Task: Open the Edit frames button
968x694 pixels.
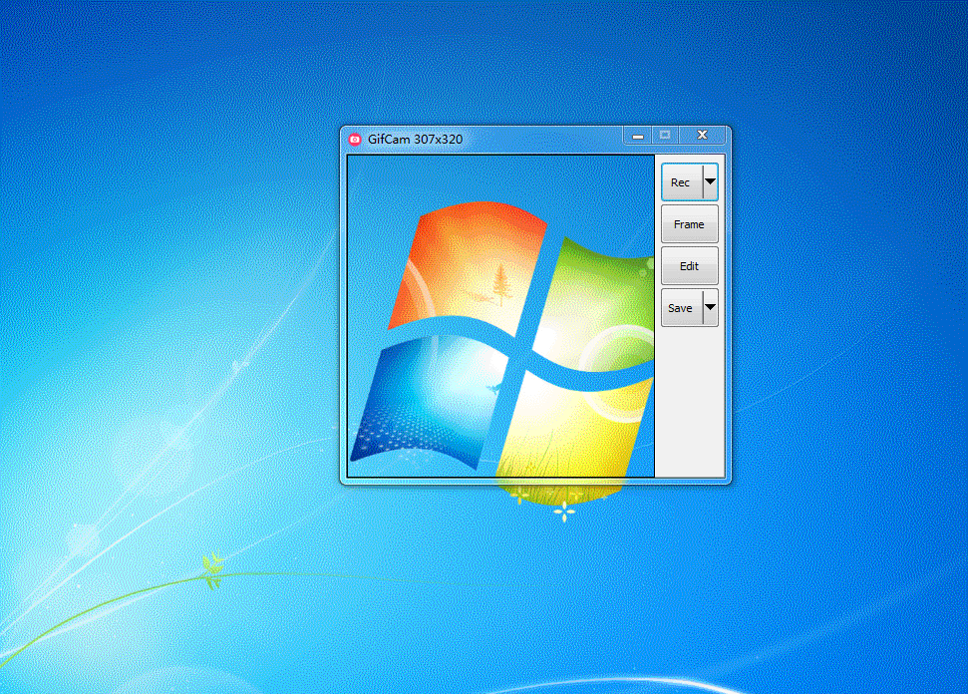Action: click(x=690, y=266)
